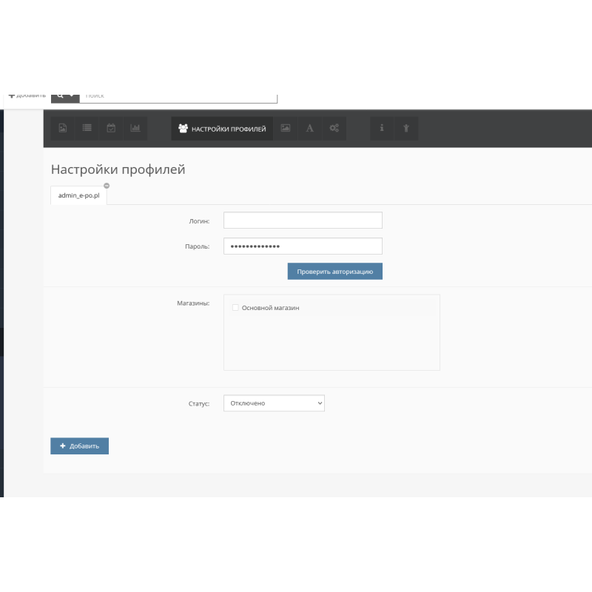
Task: Select the list icon on the dark toolbar
Action: click(87, 128)
